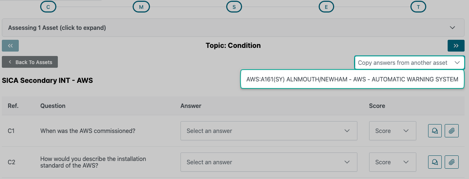Choose AWS:A161(SY) ALNMOUTH/NEWHAM option
This screenshot has height=179, width=469.
(x=352, y=79)
